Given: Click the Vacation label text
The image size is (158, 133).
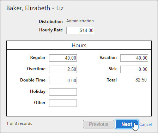Looking at the screenshot, I should (108, 58).
